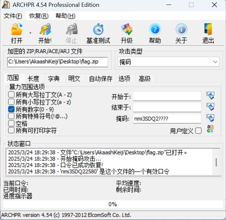This screenshot has width=226, height=220.
Task: Click the 结束于 input field
Action: point(167,107)
